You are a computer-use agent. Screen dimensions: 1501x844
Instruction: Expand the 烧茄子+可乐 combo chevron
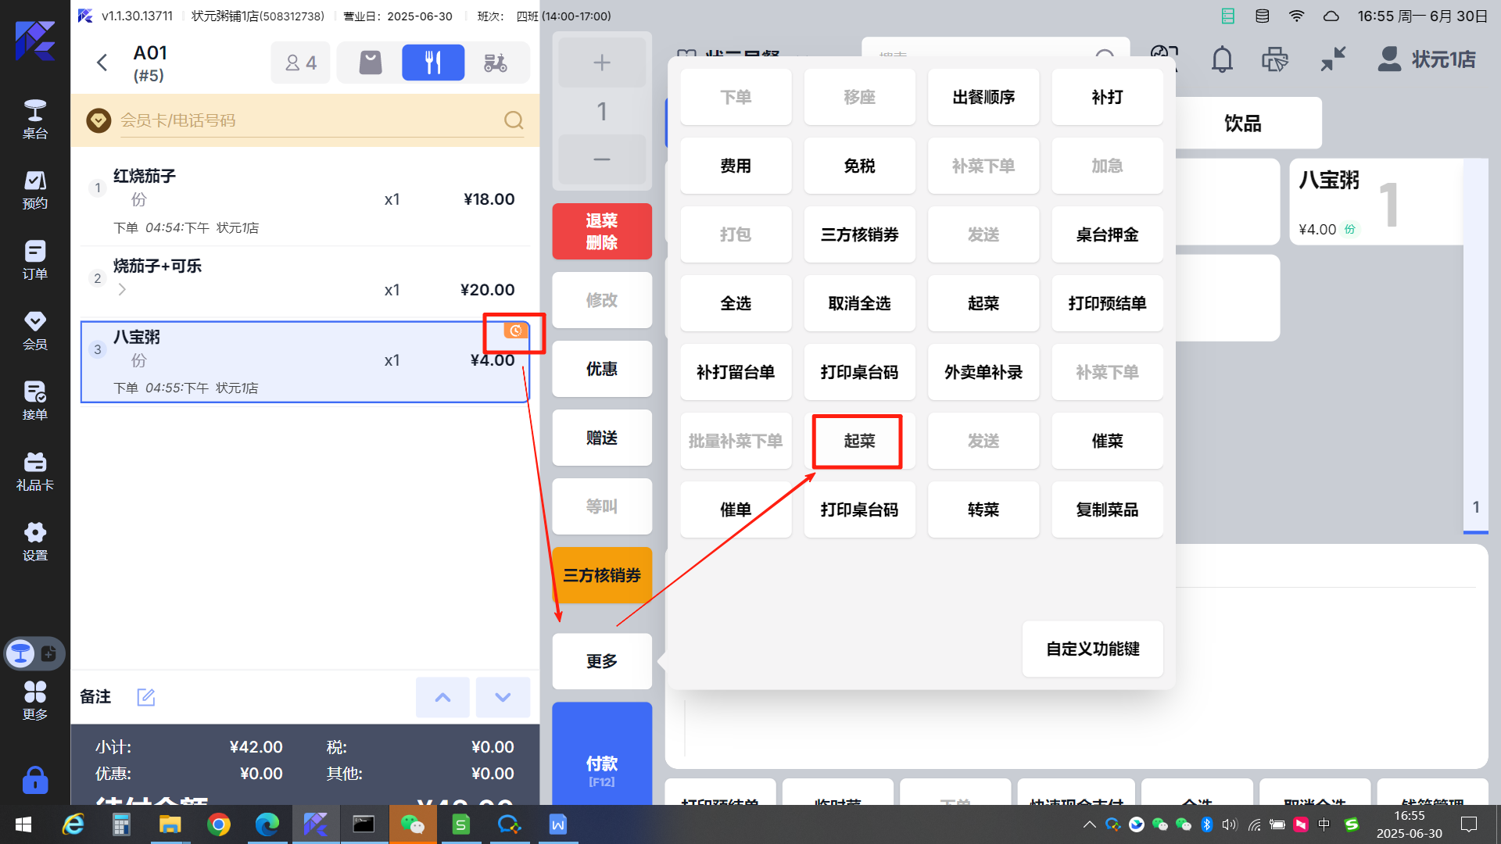pos(122,290)
